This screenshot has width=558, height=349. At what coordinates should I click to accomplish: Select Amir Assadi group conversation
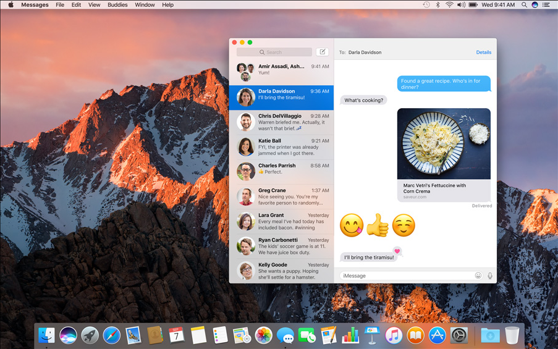282,72
